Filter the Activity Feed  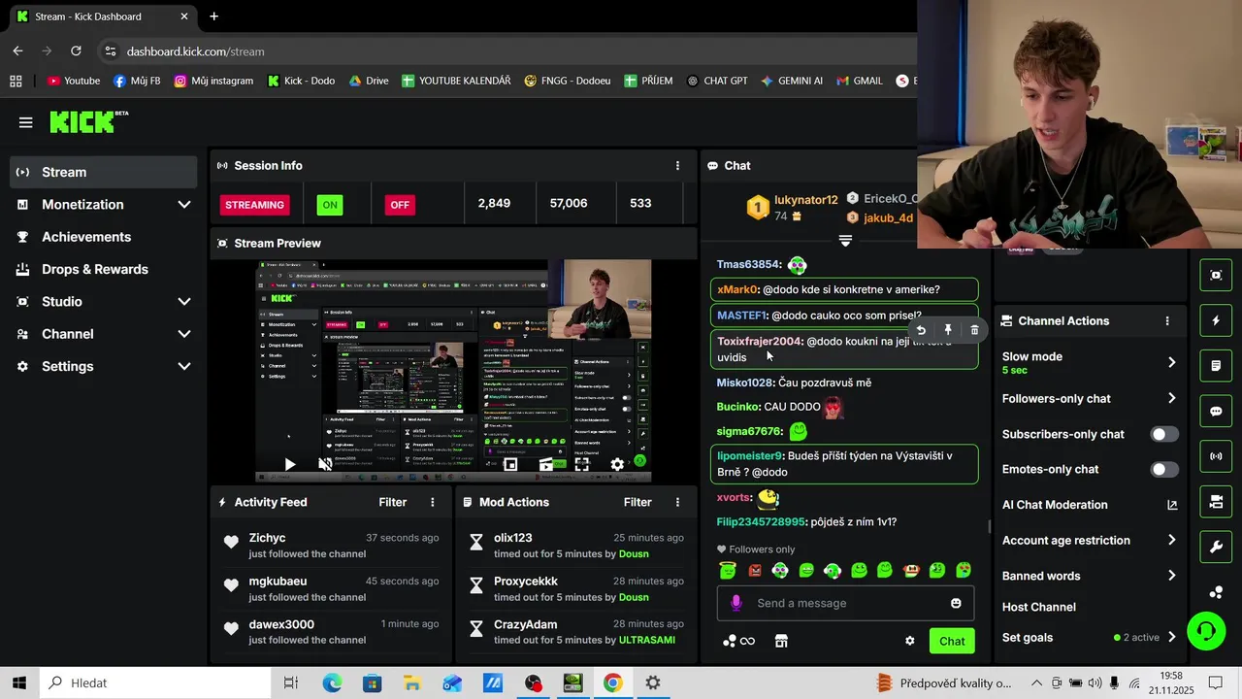coord(393,502)
